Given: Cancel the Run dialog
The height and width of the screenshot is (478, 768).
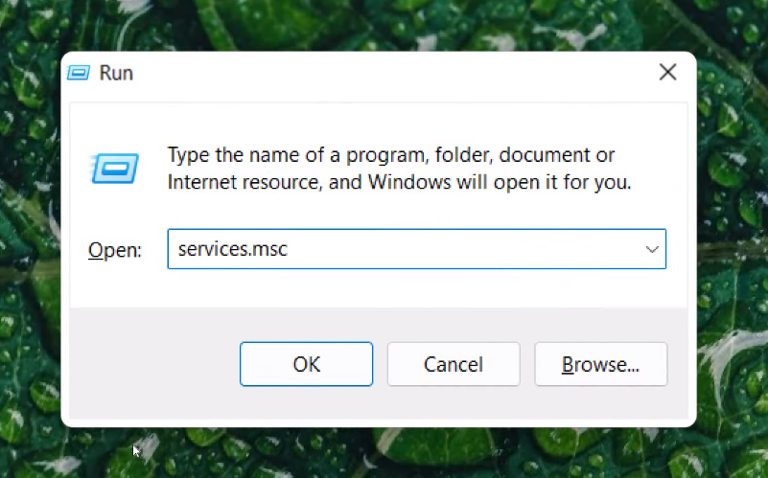Looking at the screenshot, I should tap(454, 364).
